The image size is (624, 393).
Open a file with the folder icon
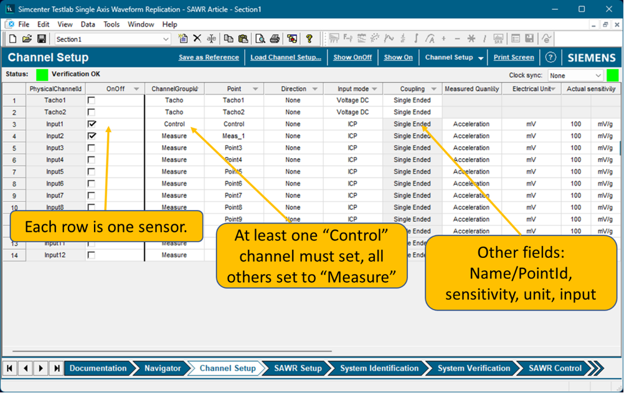pyautogui.click(x=27, y=39)
